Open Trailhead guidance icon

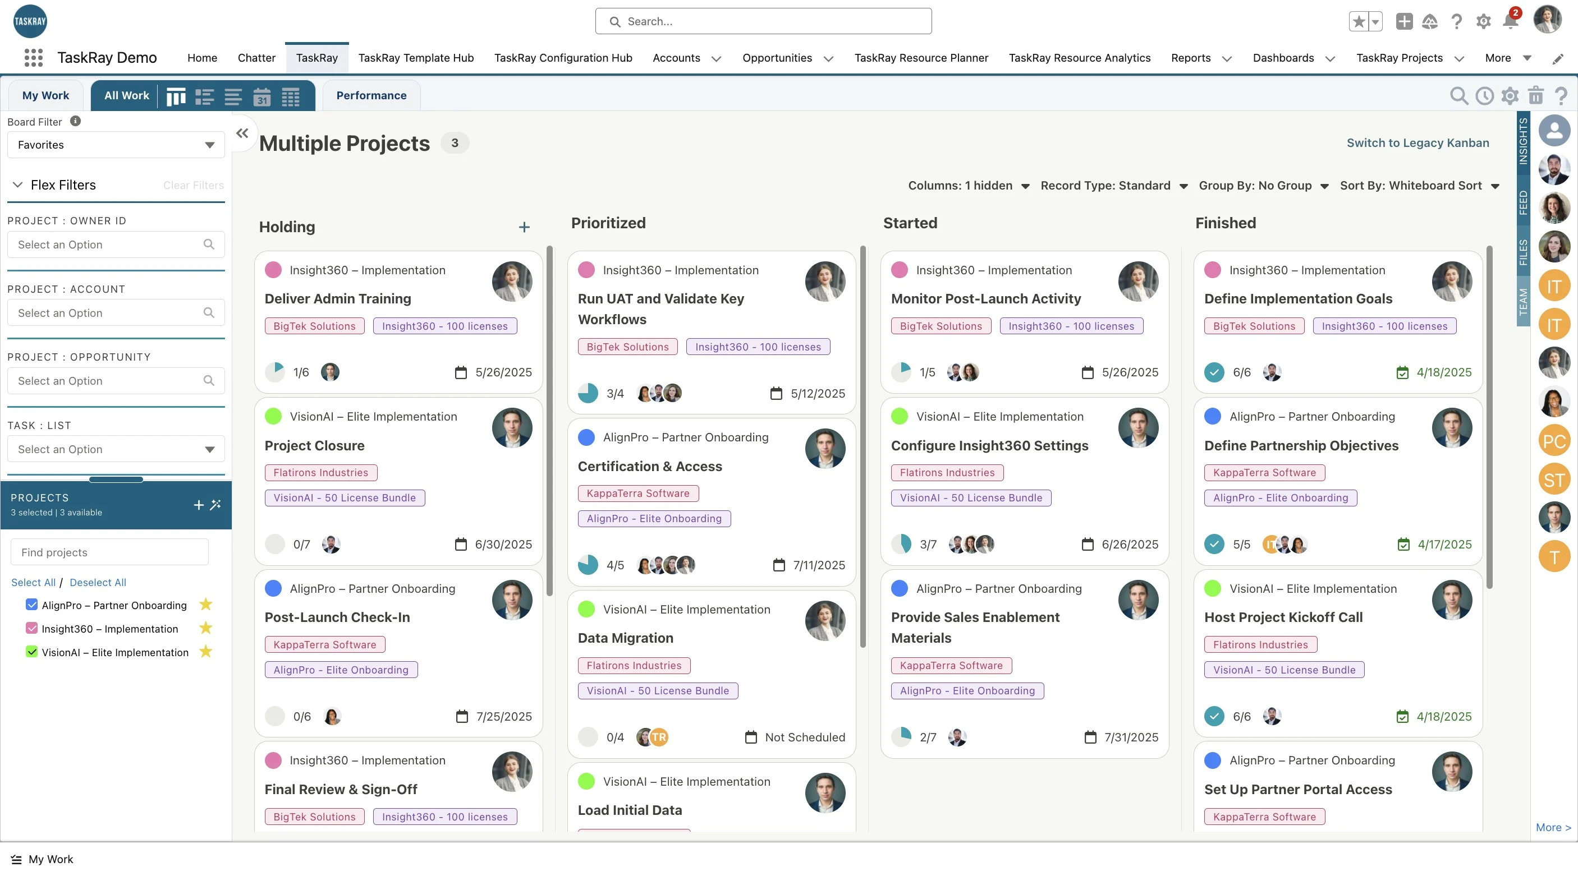(x=1430, y=21)
